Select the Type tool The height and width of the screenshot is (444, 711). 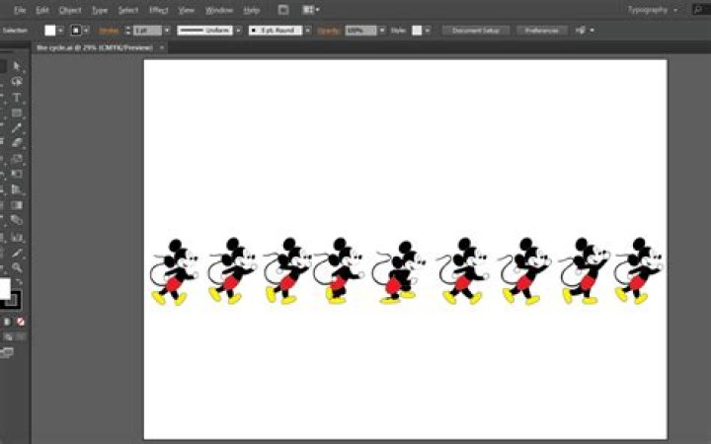point(17,98)
